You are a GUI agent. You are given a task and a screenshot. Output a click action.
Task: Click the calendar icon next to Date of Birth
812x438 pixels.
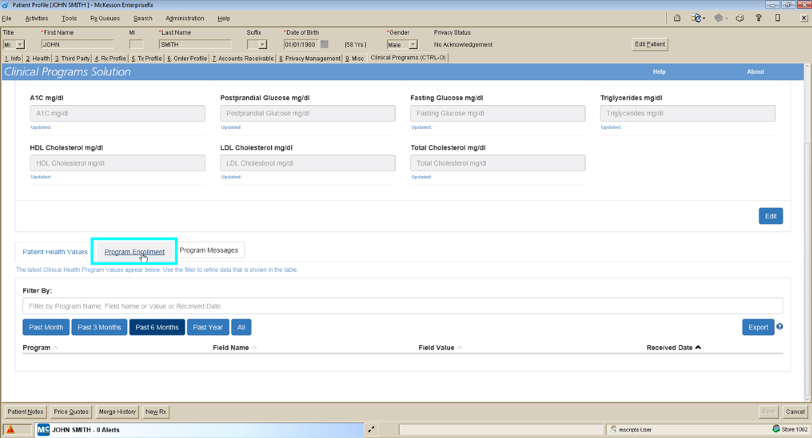324,45
